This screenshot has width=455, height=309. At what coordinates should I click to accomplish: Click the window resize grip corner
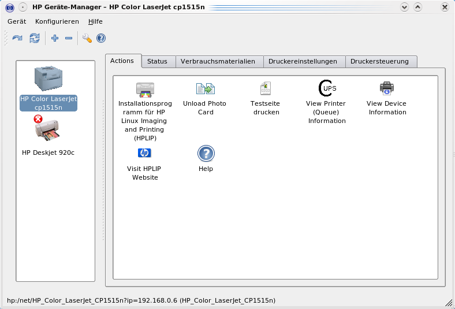tap(449, 303)
